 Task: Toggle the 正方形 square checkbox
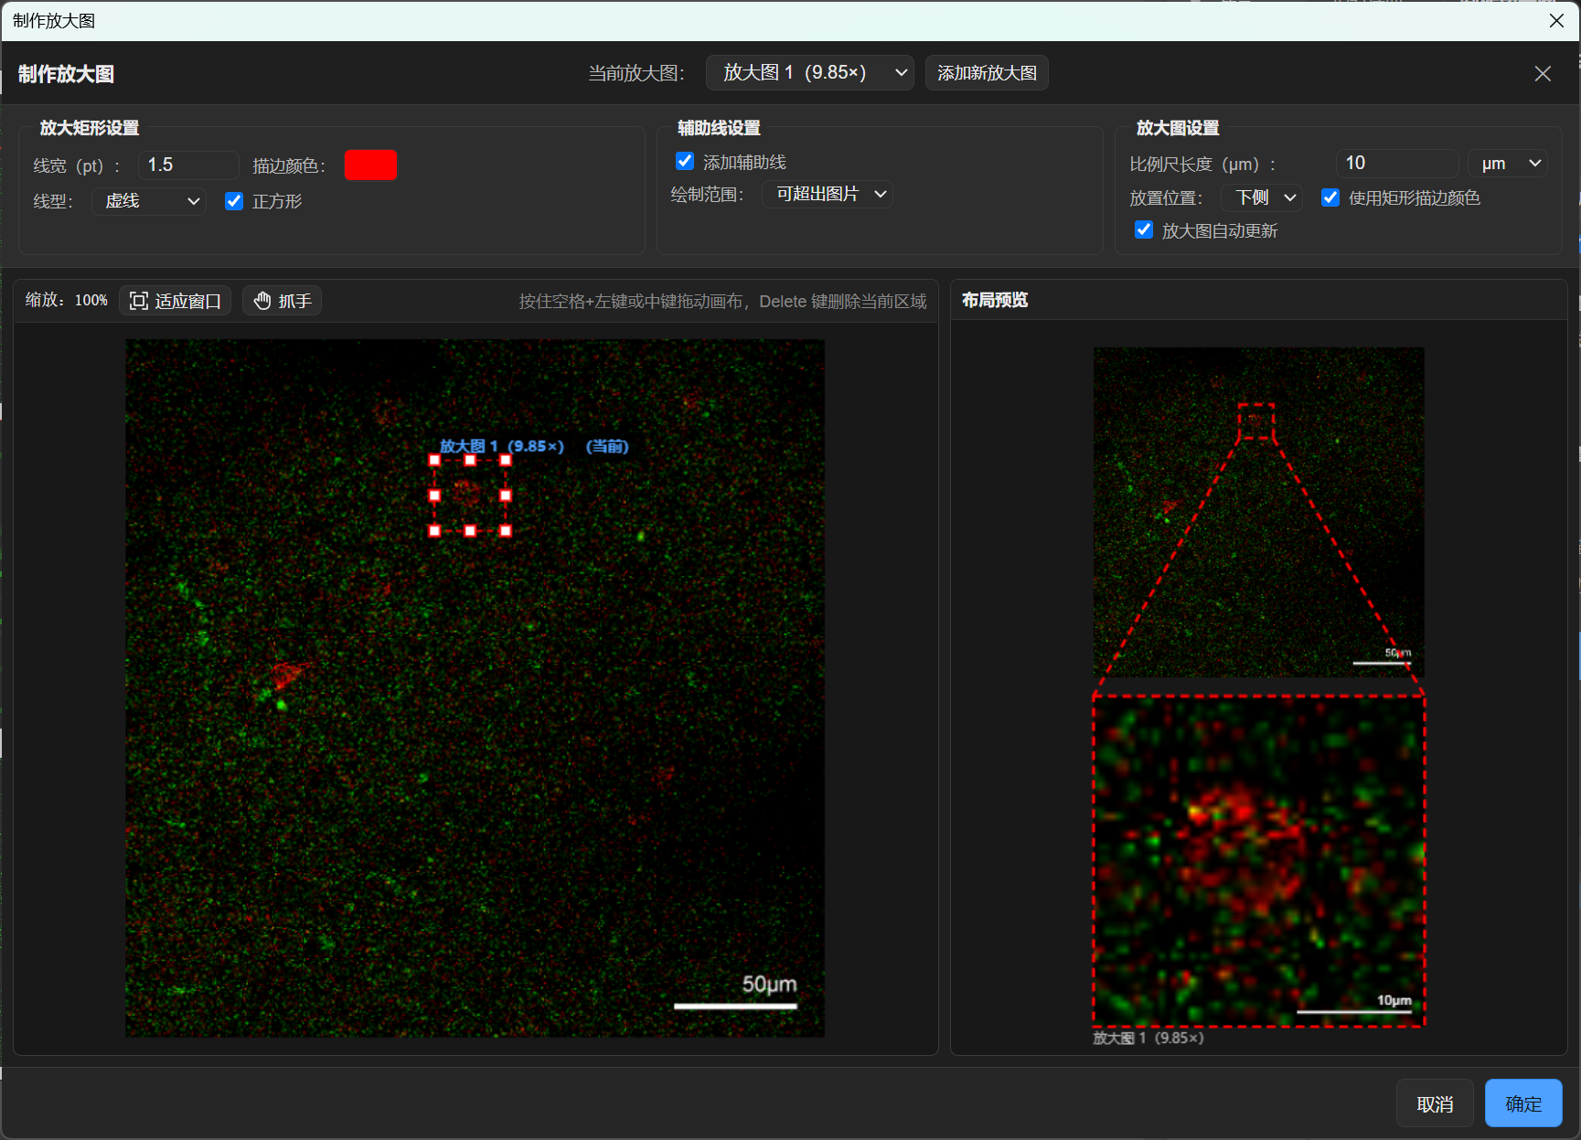click(234, 201)
